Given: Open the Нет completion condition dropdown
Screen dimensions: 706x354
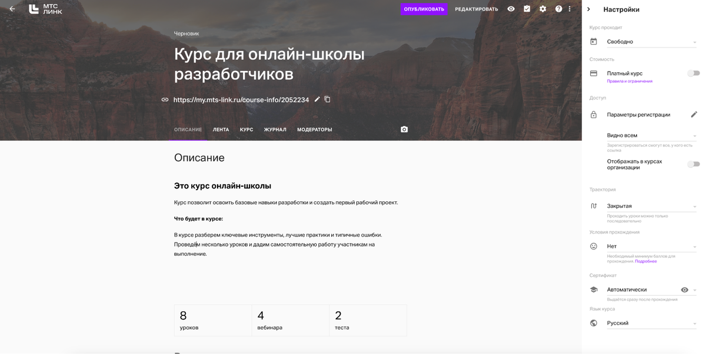Looking at the screenshot, I should pyautogui.click(x=651, y=247).
